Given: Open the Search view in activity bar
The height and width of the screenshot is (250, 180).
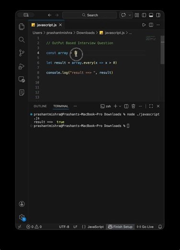Looking at the screenshot, I should click(x=22, y=40).
